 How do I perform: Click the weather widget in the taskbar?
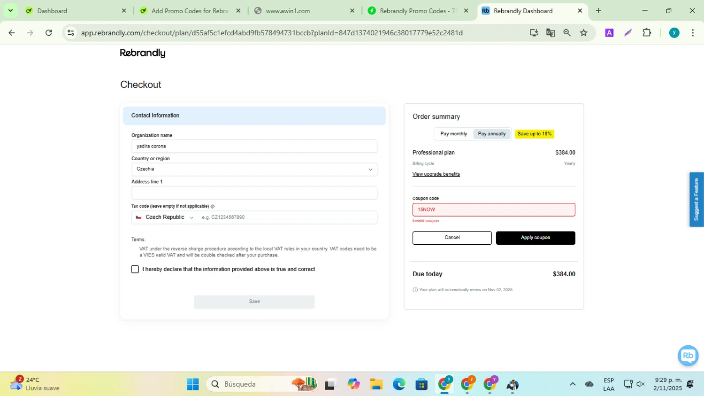pyautogui.click(x=35, y=384)
